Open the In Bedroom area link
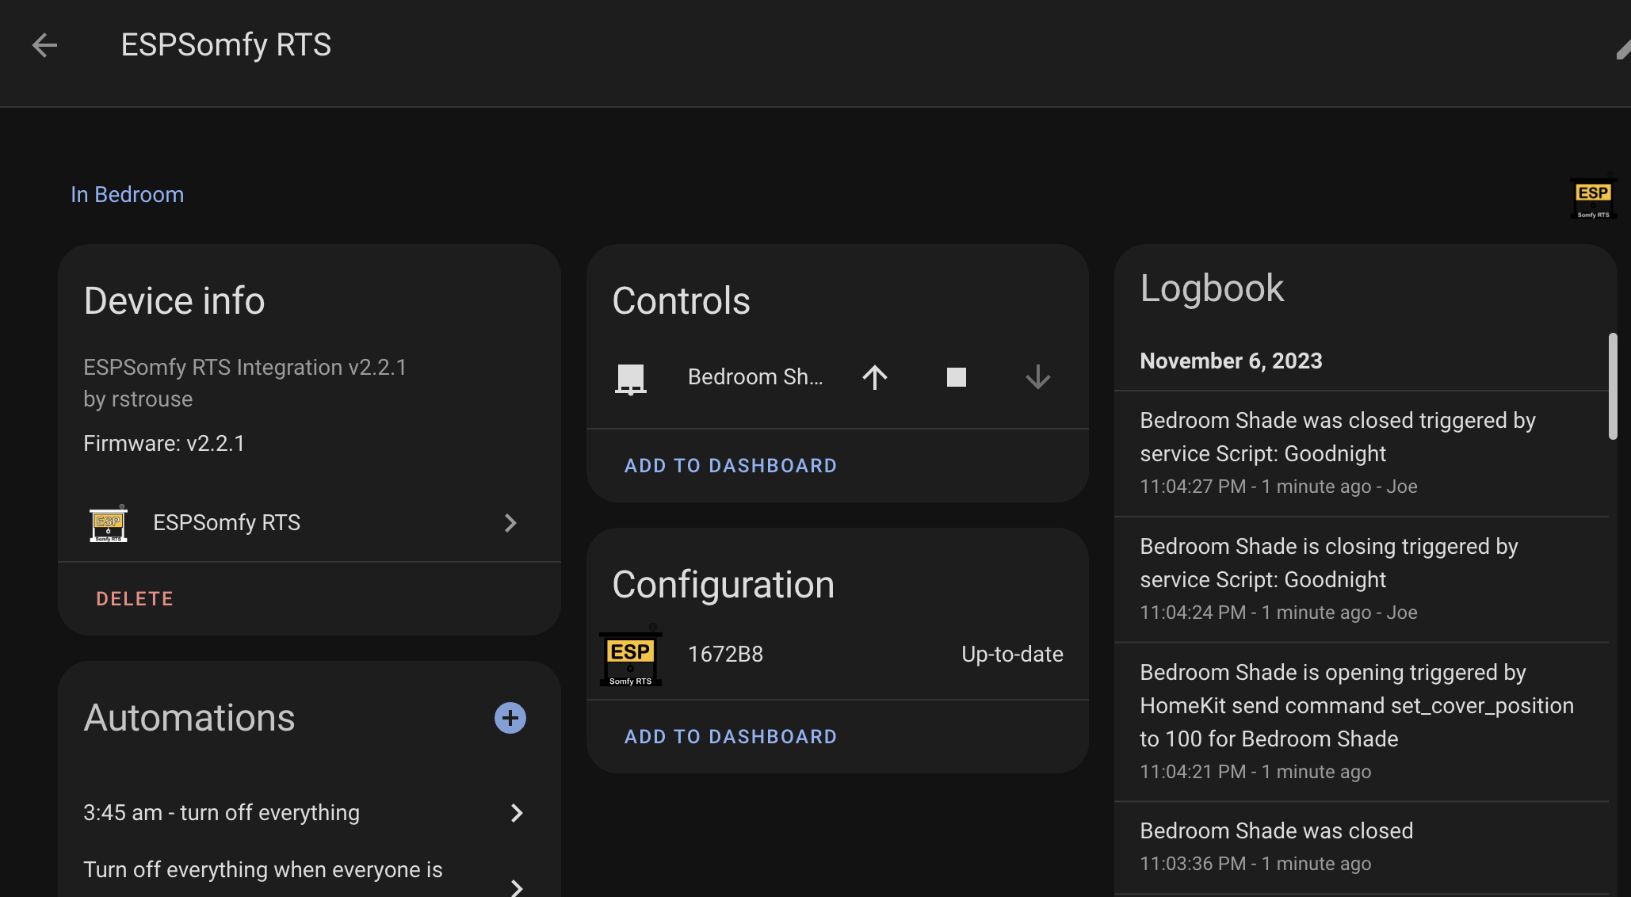The height and width of the screenshot is (897, 1631). click(x=127, y=194)
